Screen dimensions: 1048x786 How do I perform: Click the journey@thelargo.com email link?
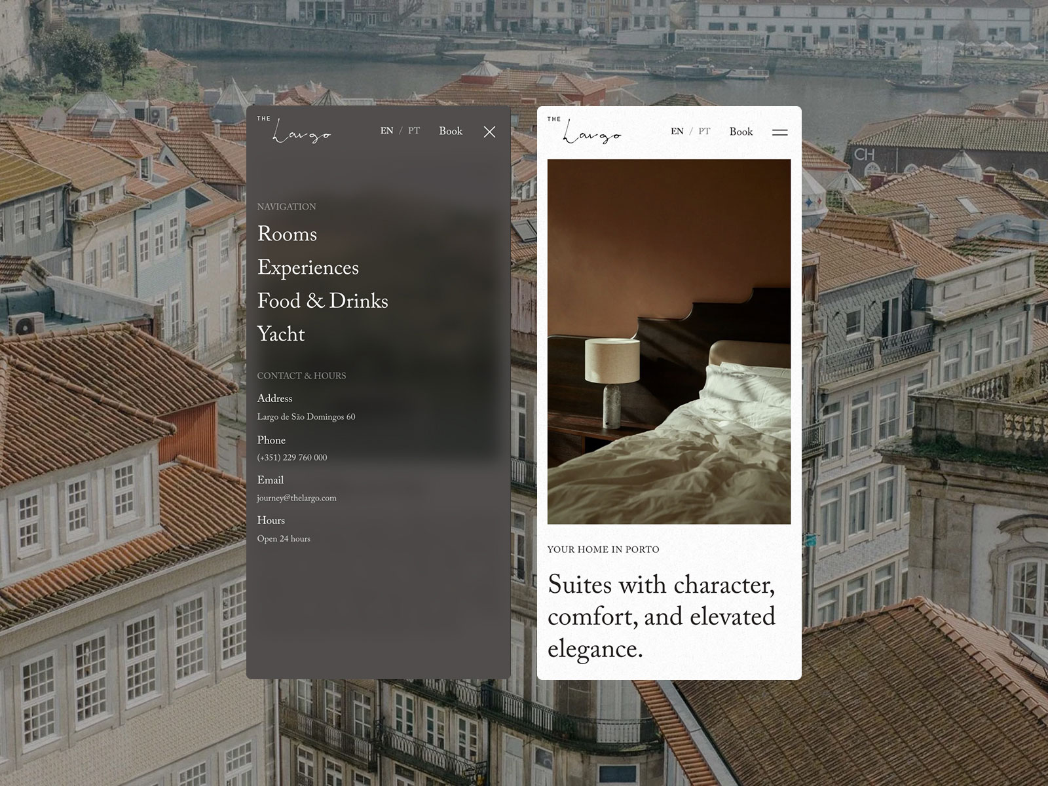point(297,498)
